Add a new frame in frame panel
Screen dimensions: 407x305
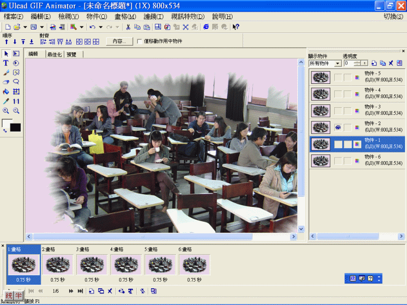click(x=91, y=291)
